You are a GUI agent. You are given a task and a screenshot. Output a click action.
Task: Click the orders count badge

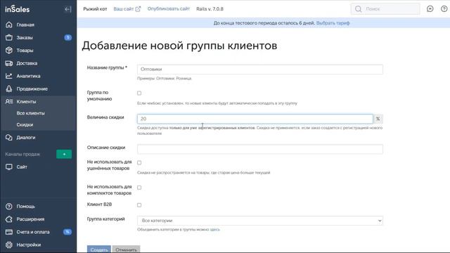tap(67, 37)
